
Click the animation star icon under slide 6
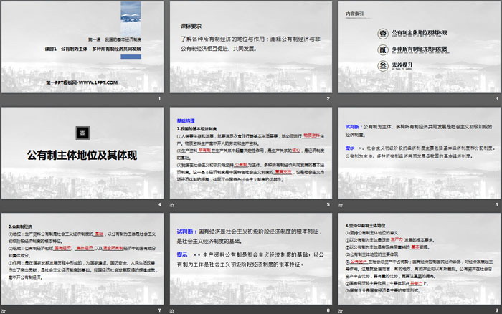[341, 205]
